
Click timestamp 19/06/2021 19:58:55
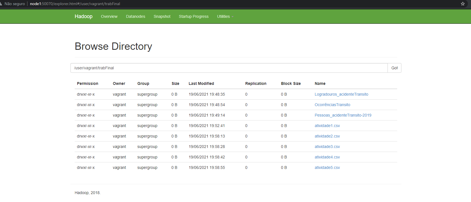(x=207, y=167)
